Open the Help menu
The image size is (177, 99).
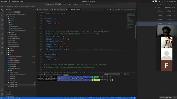click(33, 7)
